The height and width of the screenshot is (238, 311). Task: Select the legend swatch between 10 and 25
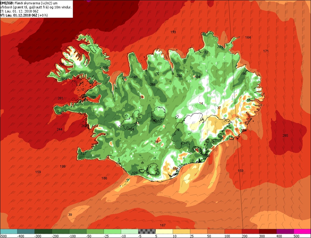pyautogui.click(x=181, y=231)
